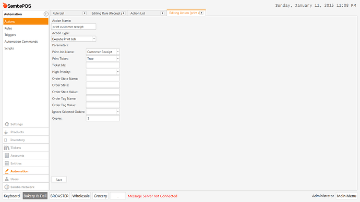Open the High Priority dropdown
This screenshot has width=360, height=202.
tap(118, 72)
